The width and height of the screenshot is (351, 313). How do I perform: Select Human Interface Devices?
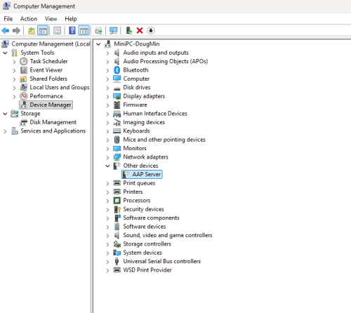click(x=155, y=114)
